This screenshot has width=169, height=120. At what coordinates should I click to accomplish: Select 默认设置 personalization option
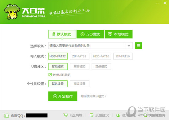tap(58, 84)
